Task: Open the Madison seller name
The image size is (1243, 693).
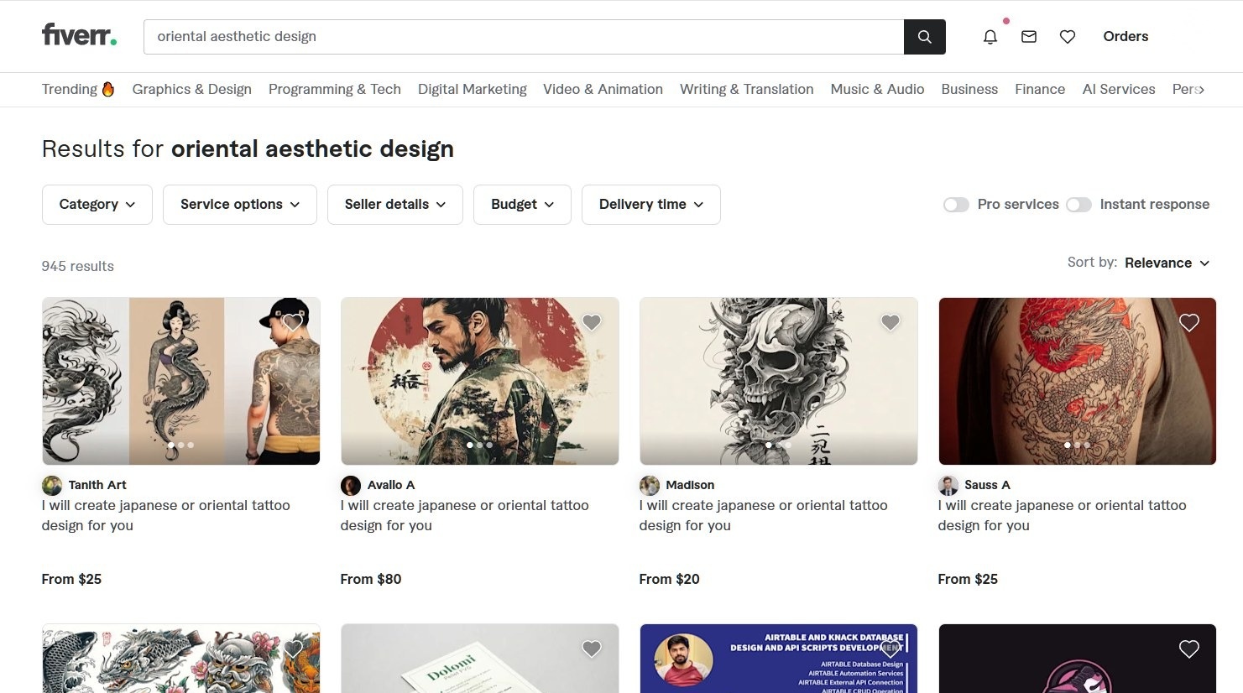Action: 690,485
